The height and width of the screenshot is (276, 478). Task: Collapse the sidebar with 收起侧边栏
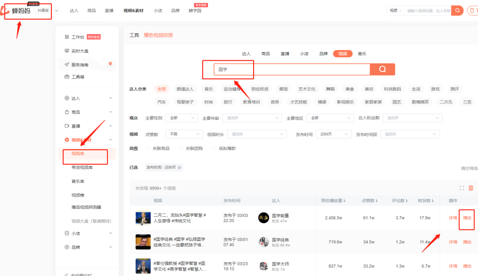point(79,275)
